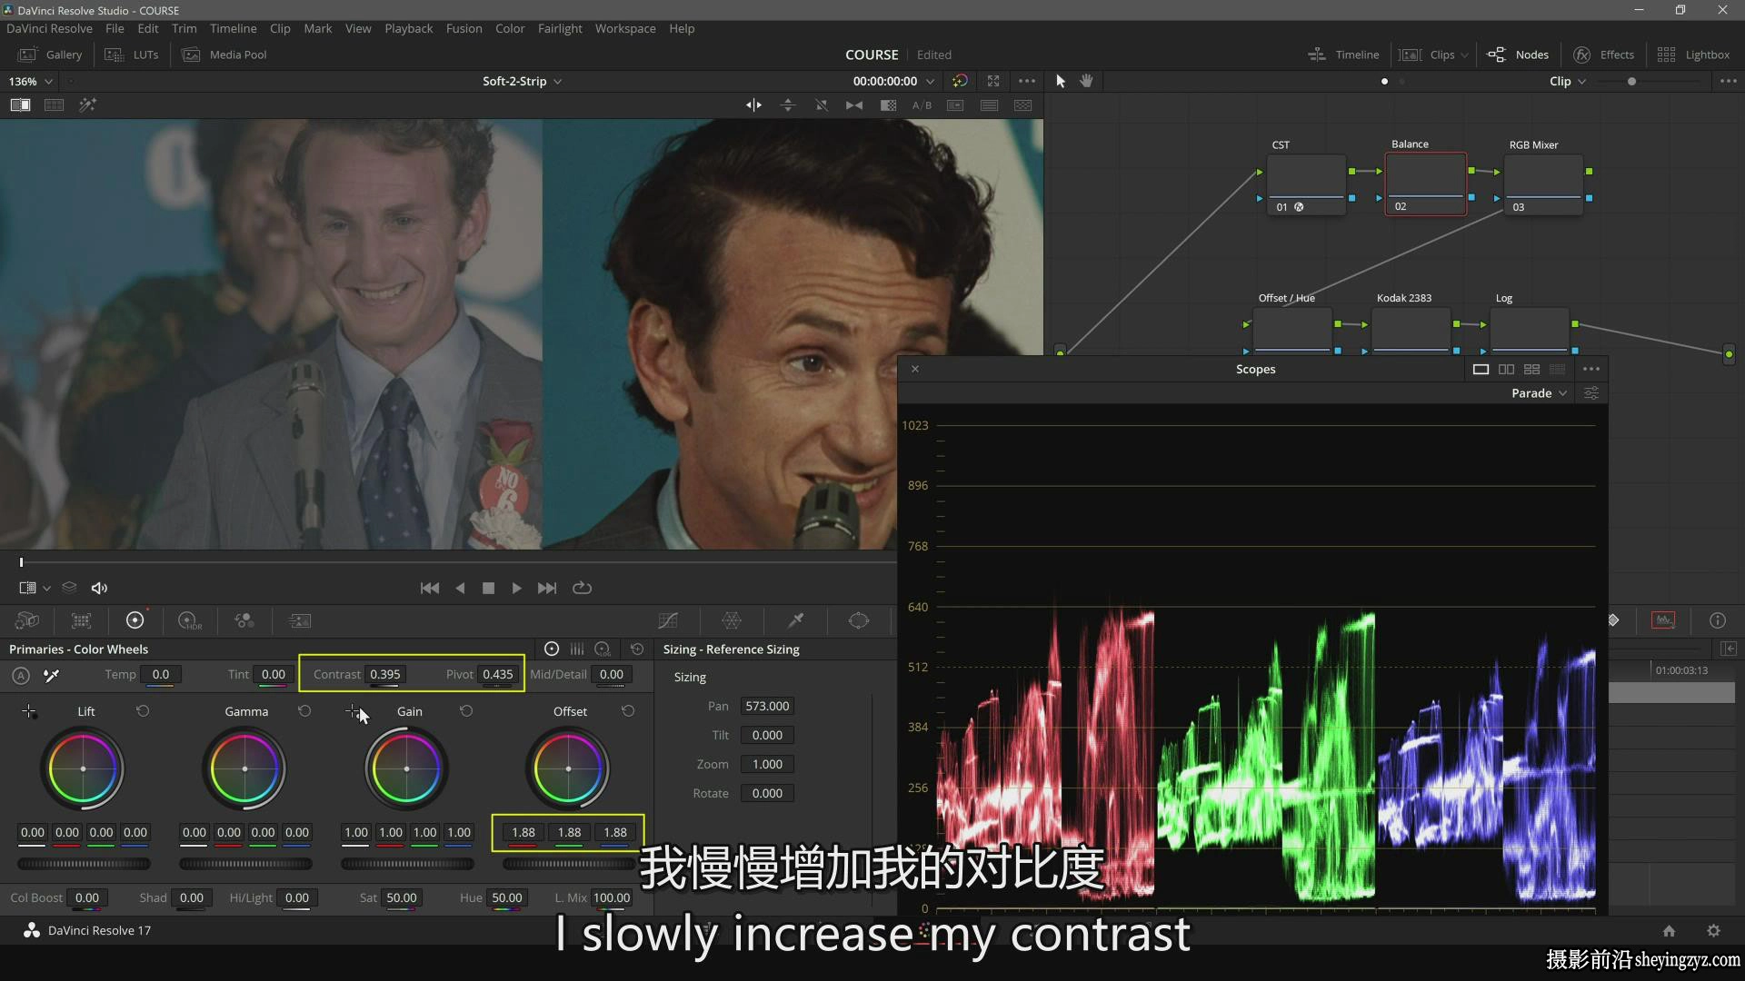Screen dimensions: 1745x981
Task: Pick black point for Lift
Action: point(29,711)
